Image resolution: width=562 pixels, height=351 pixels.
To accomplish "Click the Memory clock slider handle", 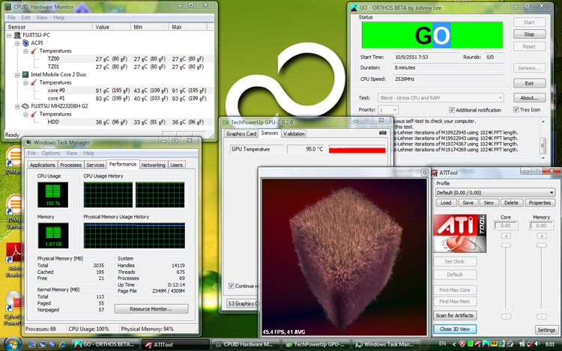I will 541,245.
